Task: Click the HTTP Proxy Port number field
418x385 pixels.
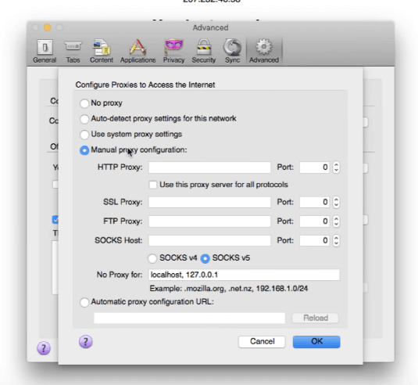Action: click(x=315, y=167)
